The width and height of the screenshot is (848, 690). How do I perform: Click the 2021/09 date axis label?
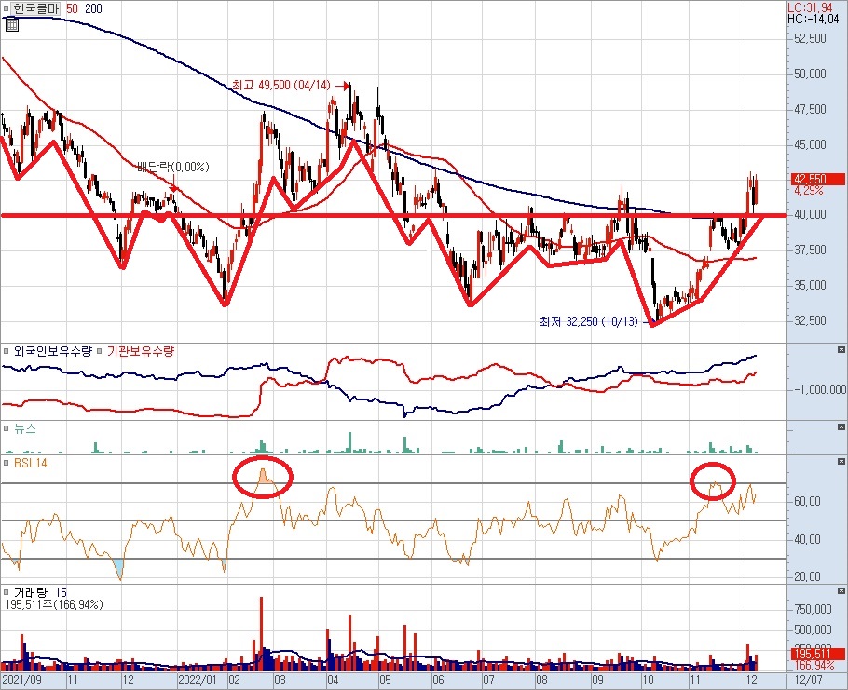pyautogui.click(x=21, y=680)
